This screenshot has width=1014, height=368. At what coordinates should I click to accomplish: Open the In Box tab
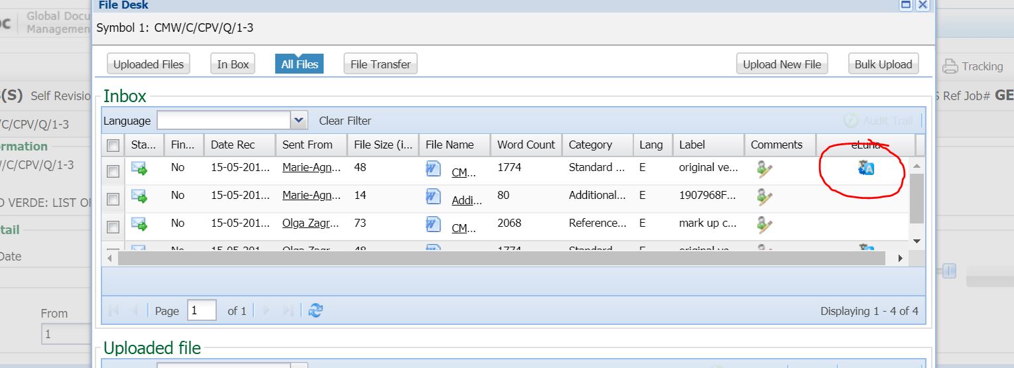[233, 64]
